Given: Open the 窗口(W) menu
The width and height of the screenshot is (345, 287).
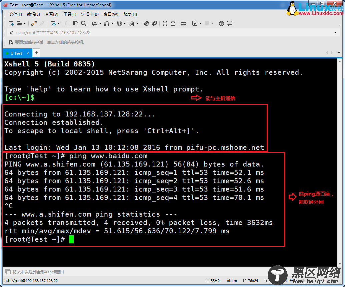Looking at the screenshot, I should [111, 14].
